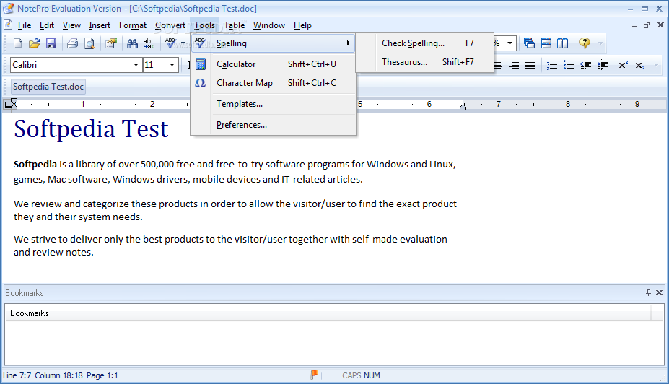Viewport: 669px width, 384px height.
Task: Expand the formatting toolbar options arrow
Action: click(657, 65)
